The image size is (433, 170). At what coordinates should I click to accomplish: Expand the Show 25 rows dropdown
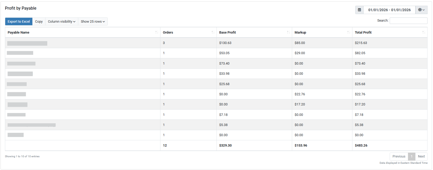click(93, 22)
